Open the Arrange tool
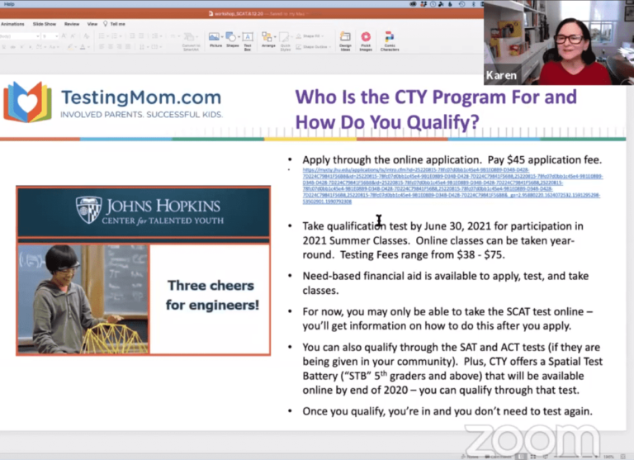 tap(268, 39)
